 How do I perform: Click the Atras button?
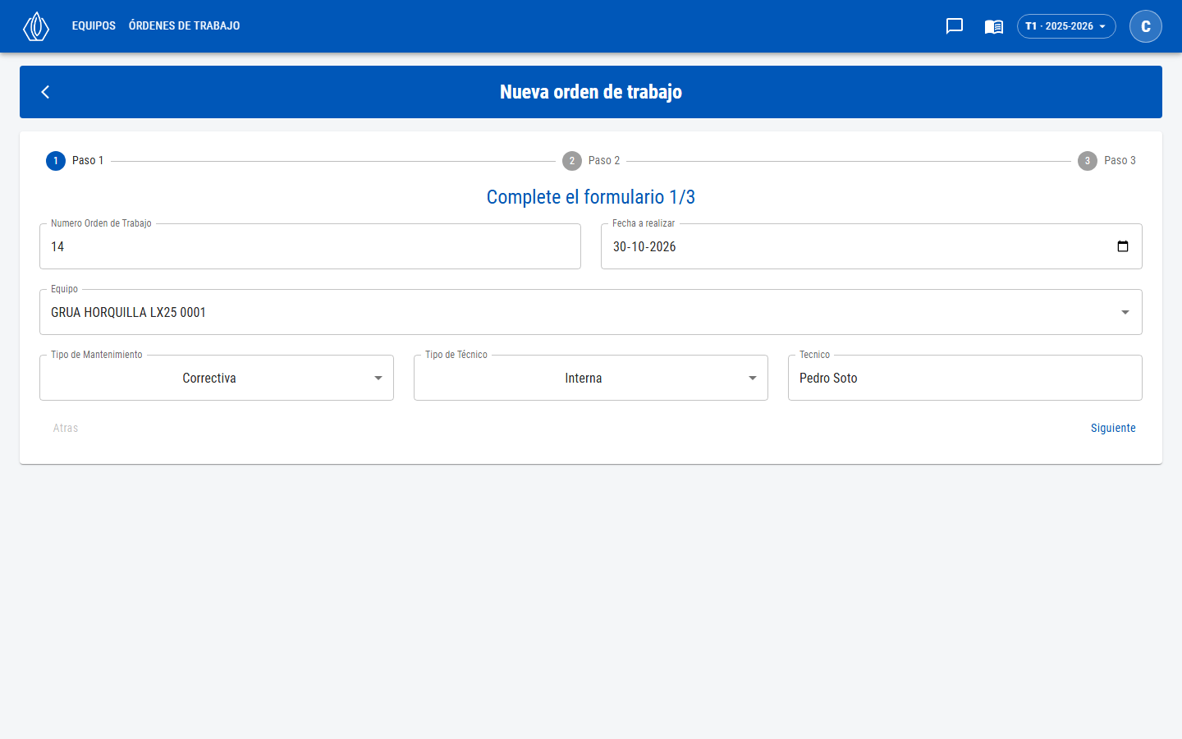(66, 428)
